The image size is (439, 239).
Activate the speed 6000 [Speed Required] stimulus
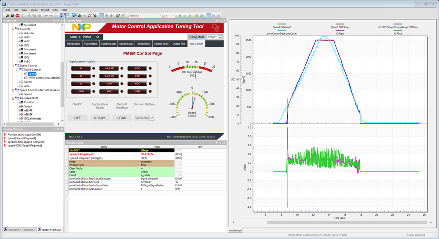pos(25,145)
